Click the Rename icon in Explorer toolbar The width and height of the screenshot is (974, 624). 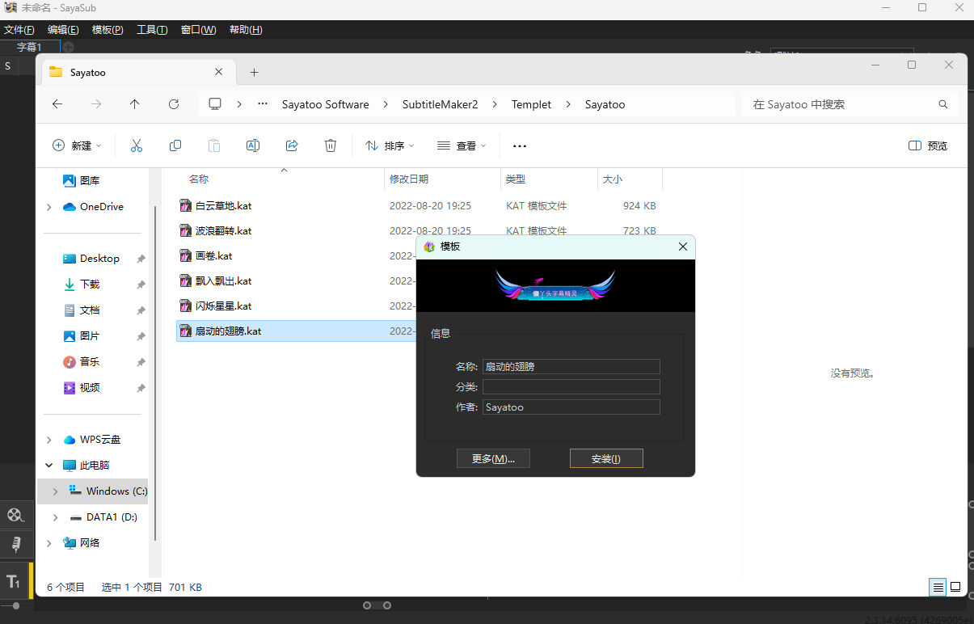tap(252, 145)
